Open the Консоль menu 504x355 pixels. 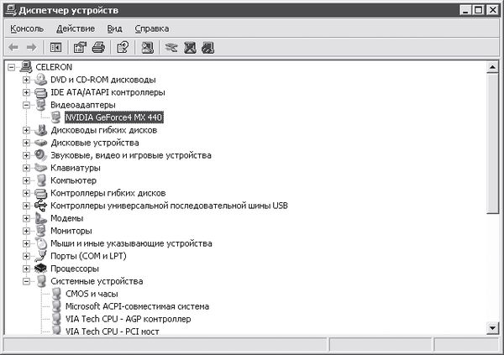pyautogui.click(x=27, y=29)
